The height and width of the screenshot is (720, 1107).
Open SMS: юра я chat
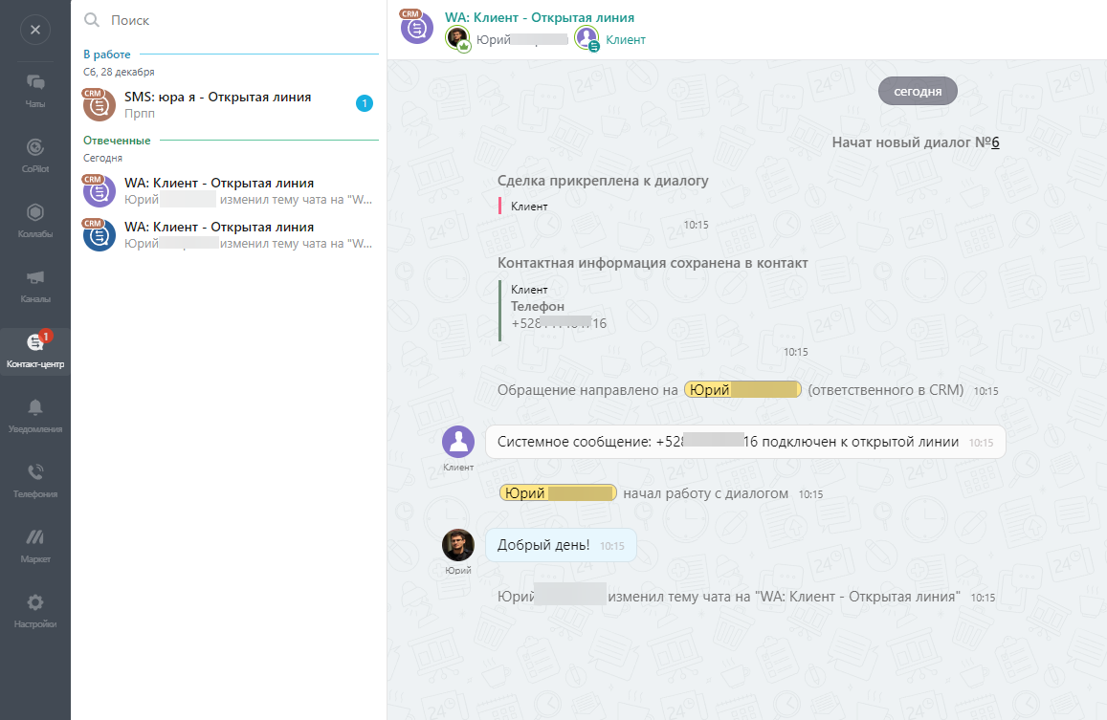tap(229, 104)
